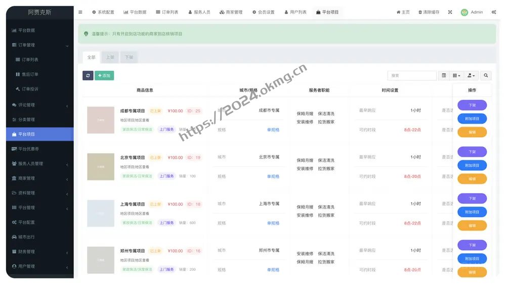This screenshot has width=506, height=284.
Task: Click 附加项目 for 成都专属项目
Action: pos(472,119)
